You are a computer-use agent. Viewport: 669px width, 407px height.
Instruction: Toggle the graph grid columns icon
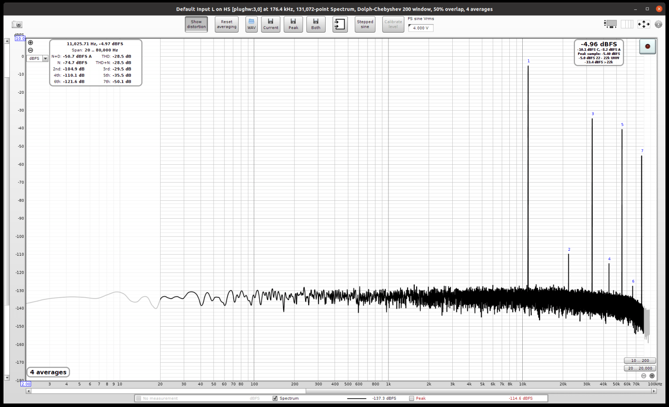[x=627, y=24]
